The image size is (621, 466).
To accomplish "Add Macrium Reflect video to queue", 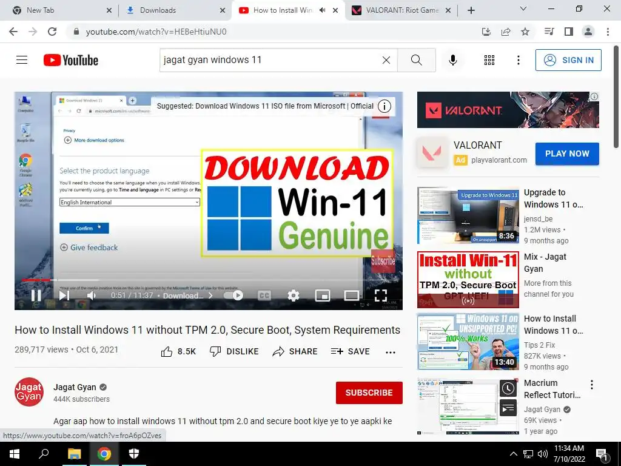I will point(508,408).
